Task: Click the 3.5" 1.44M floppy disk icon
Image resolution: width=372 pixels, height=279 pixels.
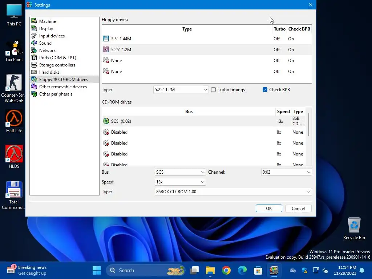Action: coord(106,39)
